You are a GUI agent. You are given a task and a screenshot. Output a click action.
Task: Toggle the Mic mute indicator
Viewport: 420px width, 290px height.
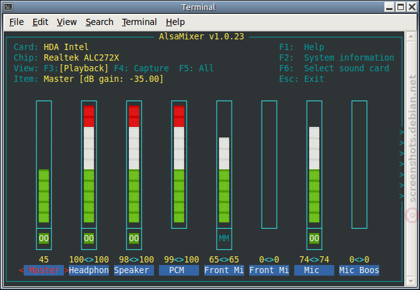(x=314, y=238)
